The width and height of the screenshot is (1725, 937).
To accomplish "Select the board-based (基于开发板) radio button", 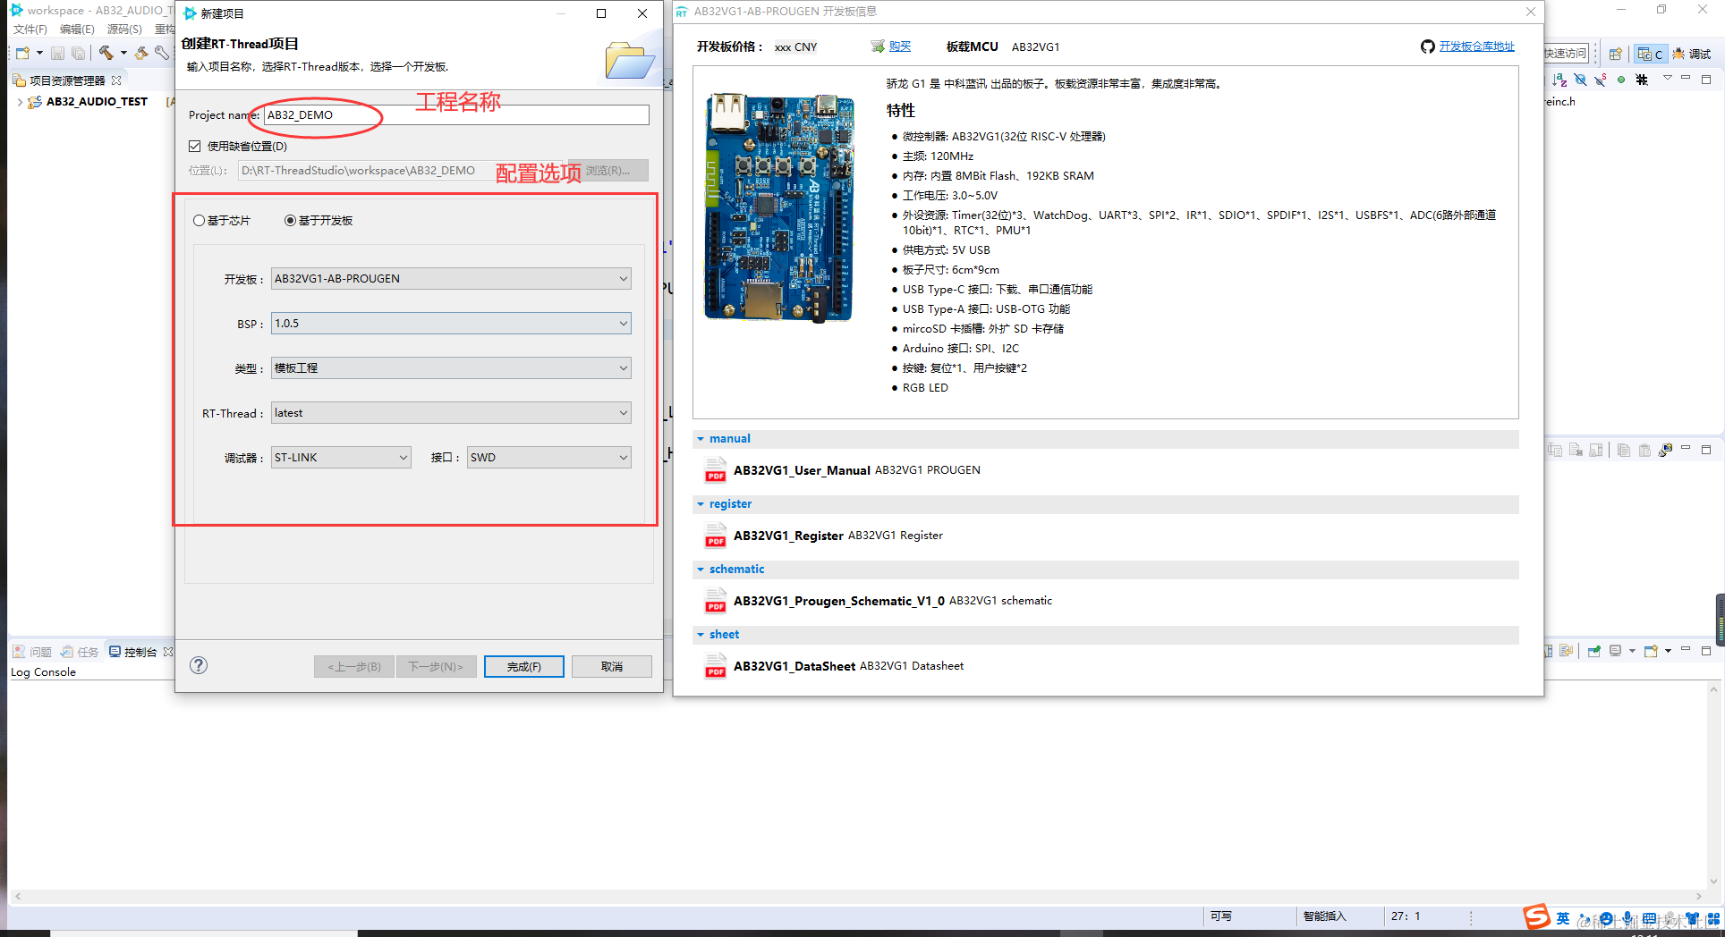I will click(290, 221).
